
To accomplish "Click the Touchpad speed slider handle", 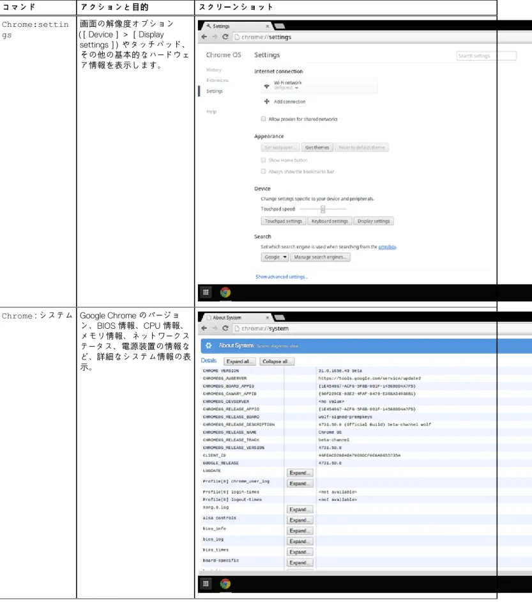I will point(323,209).
